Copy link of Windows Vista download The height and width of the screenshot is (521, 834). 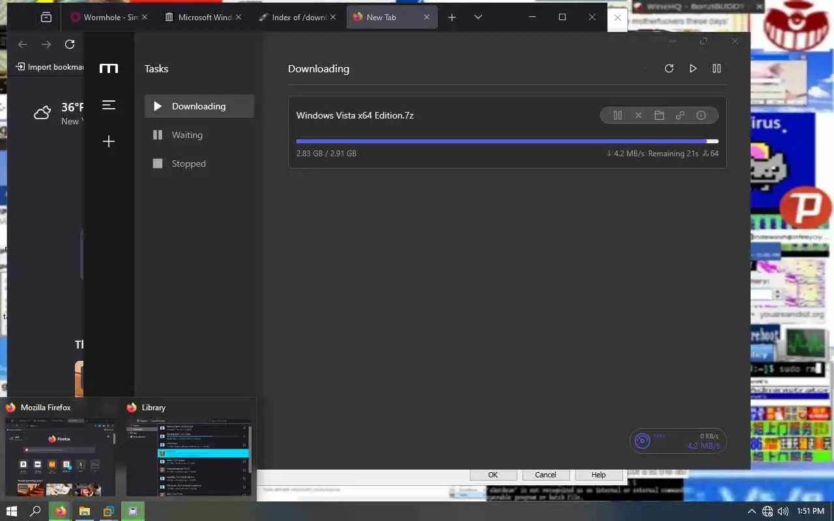[680, 115]
